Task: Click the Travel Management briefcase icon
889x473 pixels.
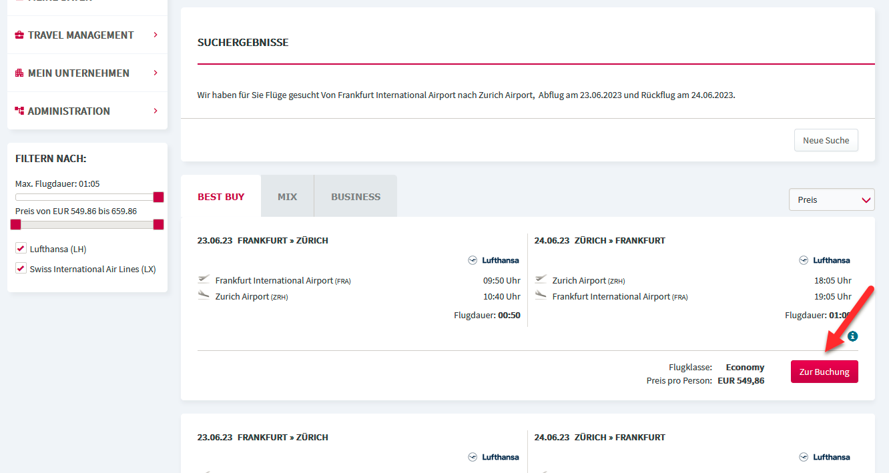Action: tap(19, 35)
